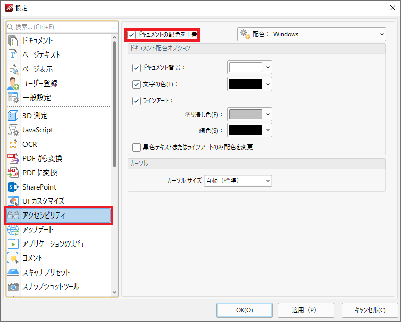Click the scroll down arrow in category list
Viewport: 401px width, 322px height.
point(115,292)
